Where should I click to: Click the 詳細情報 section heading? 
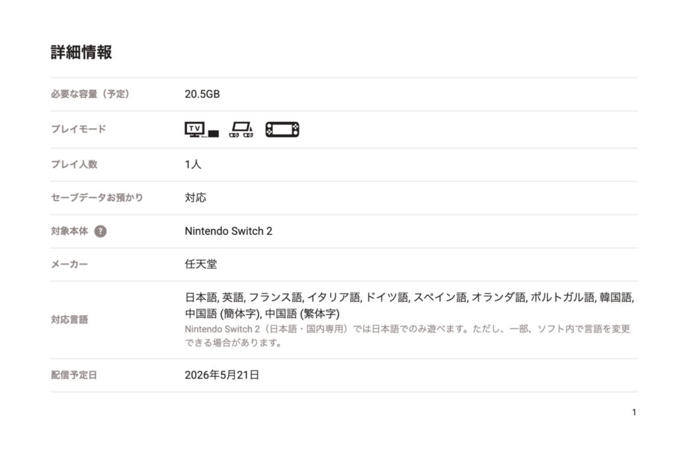coord(81,53)
